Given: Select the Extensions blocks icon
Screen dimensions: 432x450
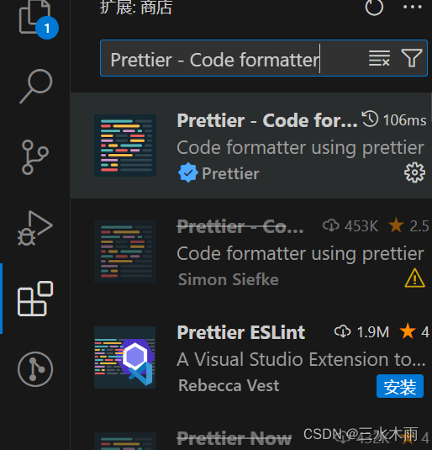Looking at the screenshot, I should tap(35, 299).
